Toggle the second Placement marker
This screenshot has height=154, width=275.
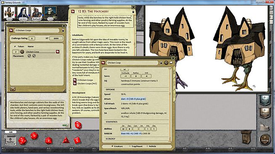point(34,56)
